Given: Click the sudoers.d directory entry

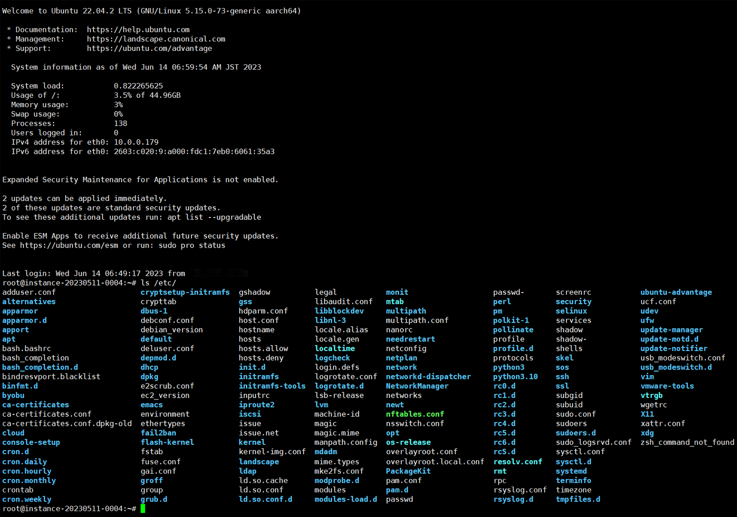Looking at the screenshot, I should pos(576,433).
